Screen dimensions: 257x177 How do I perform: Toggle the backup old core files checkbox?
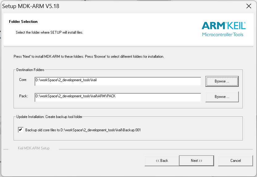point(21,130)
